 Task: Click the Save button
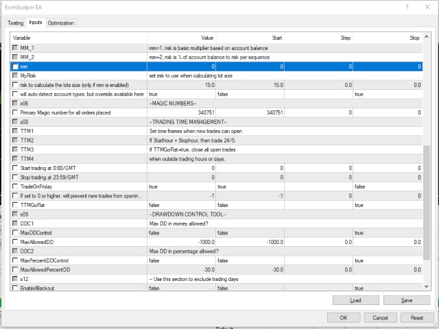click(x=407, y=300)
